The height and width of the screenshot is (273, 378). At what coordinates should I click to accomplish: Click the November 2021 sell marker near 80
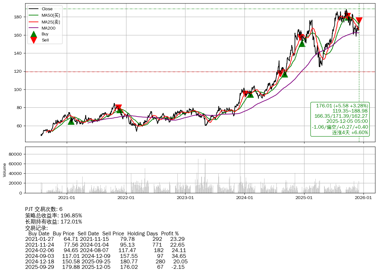click(x=118, y=108)
